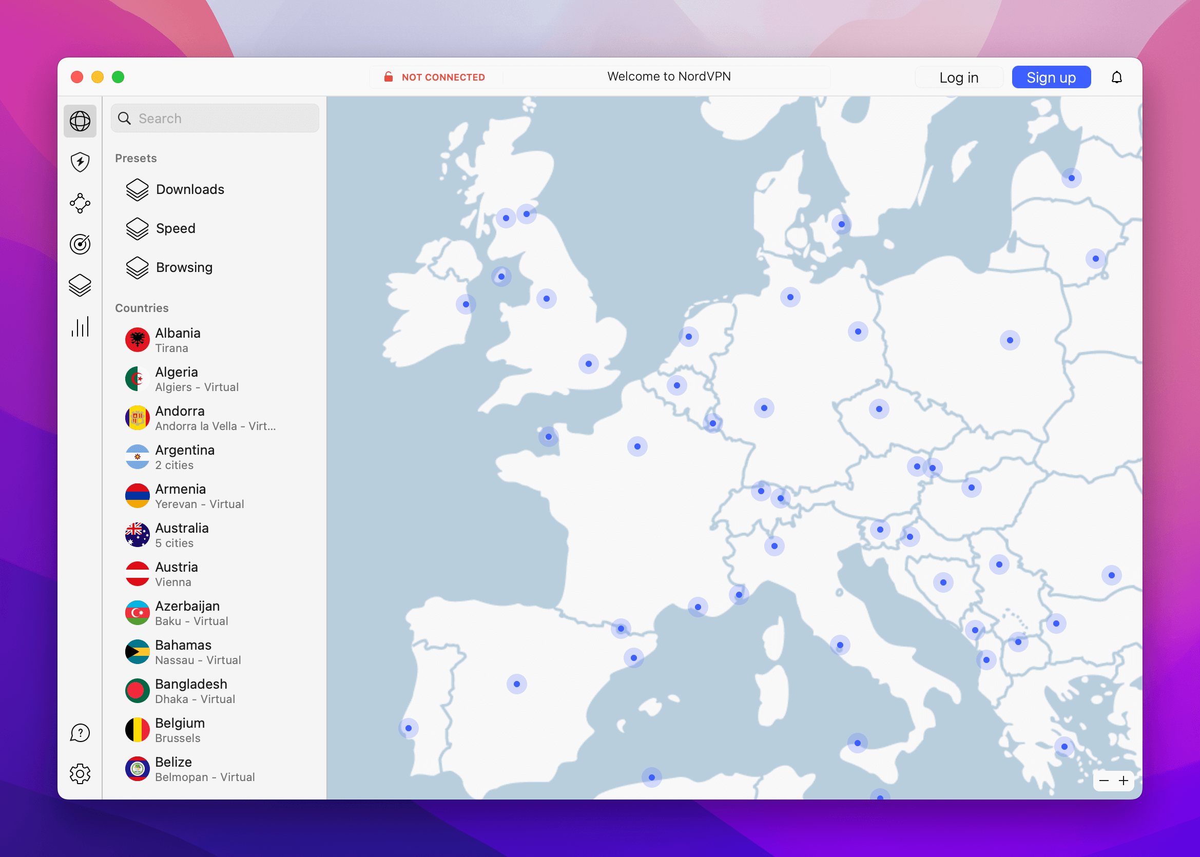Click the Warsaw server dot on map
This screenshot has width=1200, height=857.
tap(1010, 340)
